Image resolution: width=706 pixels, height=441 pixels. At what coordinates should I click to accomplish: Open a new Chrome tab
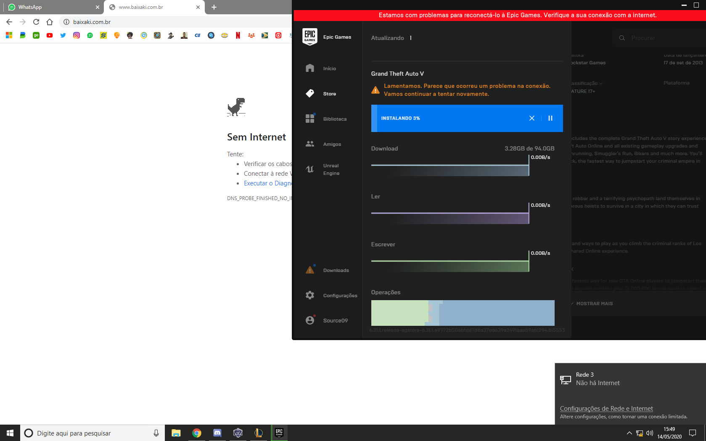[x=214, y=7]
